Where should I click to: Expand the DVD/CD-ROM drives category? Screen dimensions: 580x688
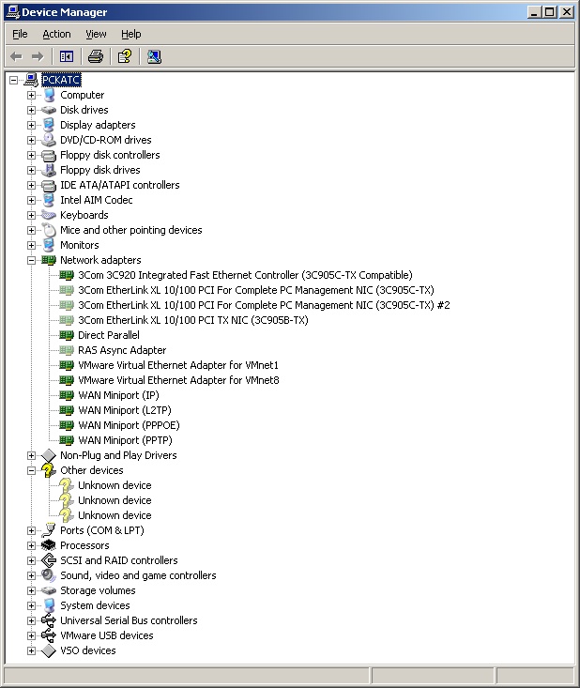31,140
